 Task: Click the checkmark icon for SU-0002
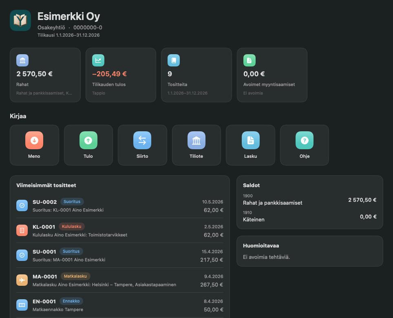click(22, 205)
